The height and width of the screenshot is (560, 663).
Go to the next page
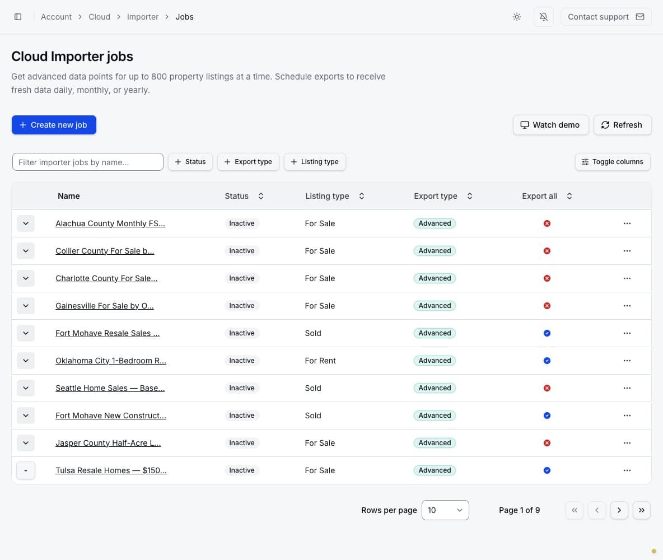(619, 510)
